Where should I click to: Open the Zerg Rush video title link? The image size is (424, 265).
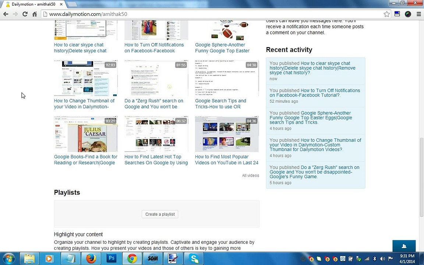[154, 103]
